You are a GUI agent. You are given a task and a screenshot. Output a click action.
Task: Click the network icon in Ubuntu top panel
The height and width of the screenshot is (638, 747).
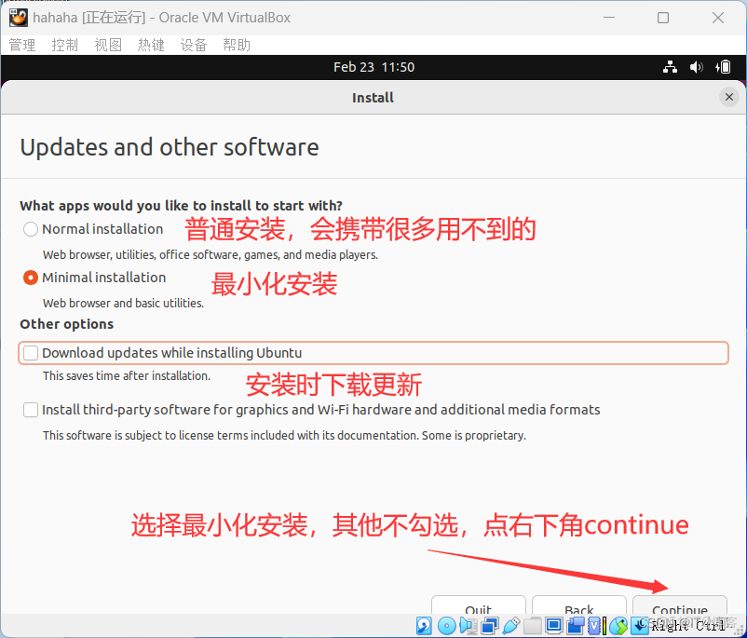(x=670, y=66)
